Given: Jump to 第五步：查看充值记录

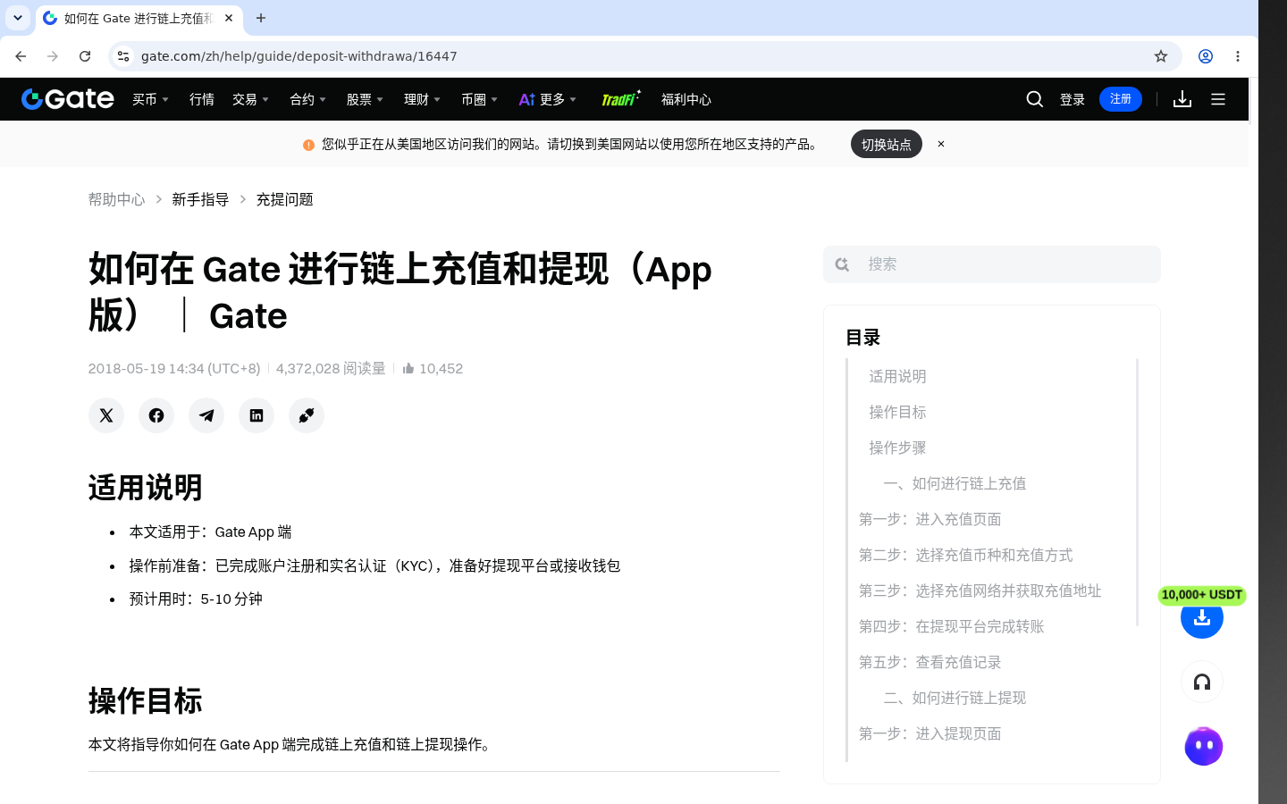Looking at the screenshot, I should (x=929, y=662).
